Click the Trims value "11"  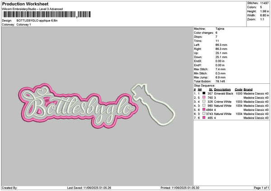217,41
